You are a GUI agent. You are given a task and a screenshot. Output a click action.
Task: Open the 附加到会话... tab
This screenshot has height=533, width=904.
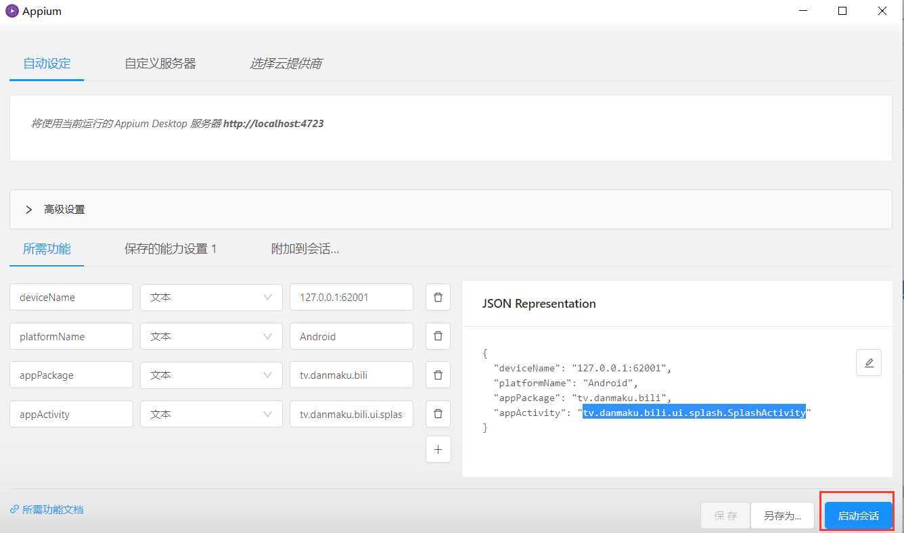point(305,248)
